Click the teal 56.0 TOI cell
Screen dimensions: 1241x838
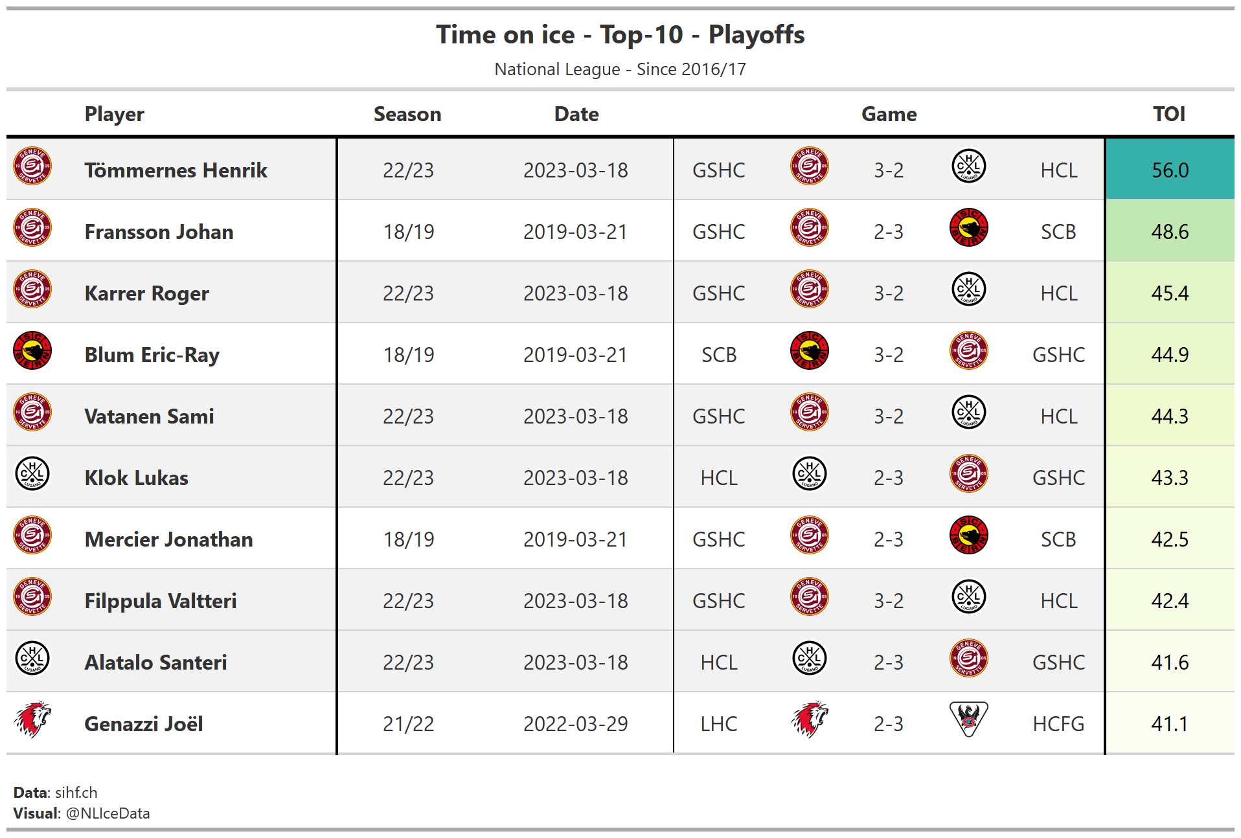(x=1169, y=170)
